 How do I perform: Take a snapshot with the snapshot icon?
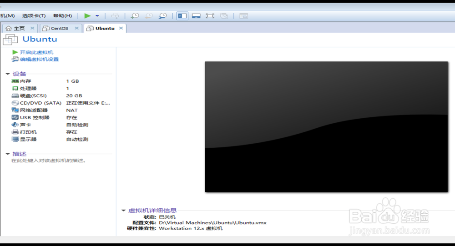[x=135, y=16]
